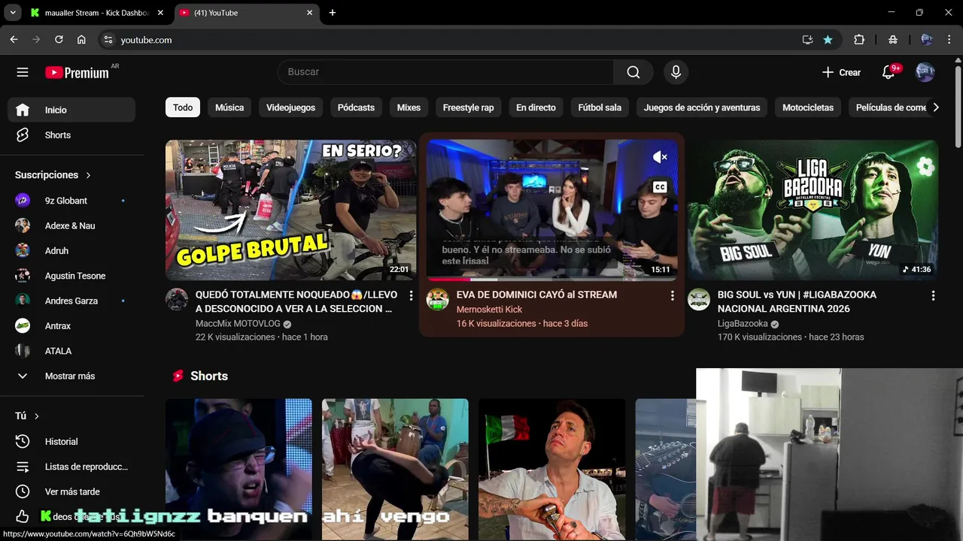Click the install app icon in address bar

pyautogui.click(x=807, y=40)
